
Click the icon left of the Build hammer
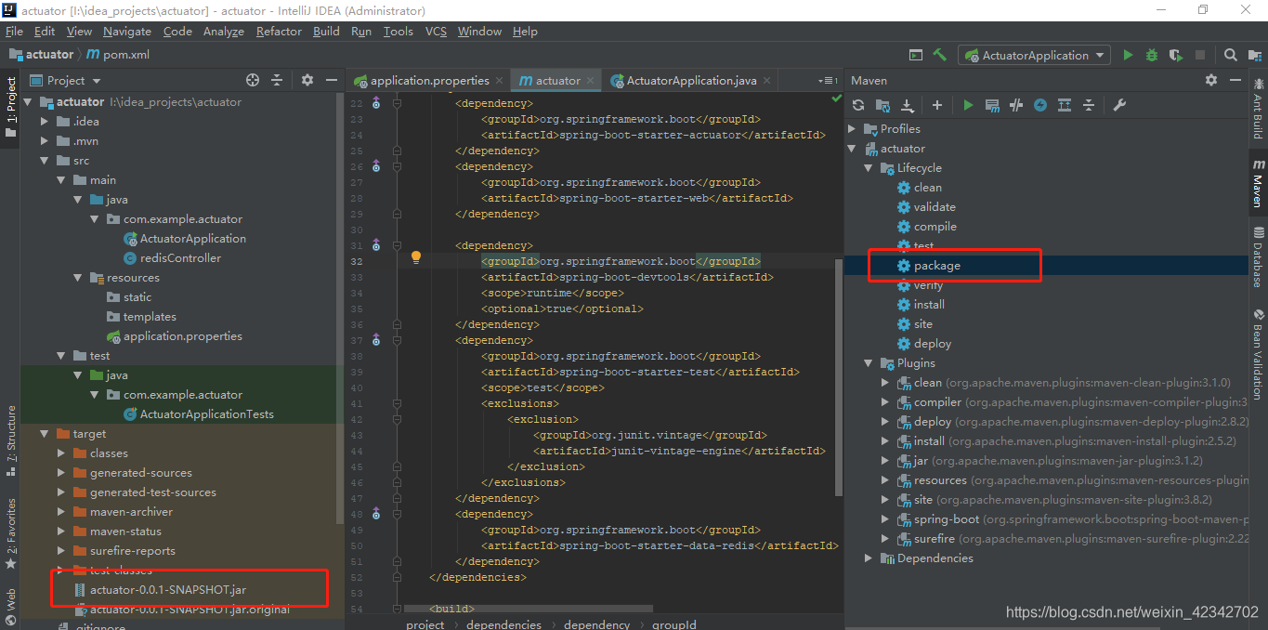(916, 55)
